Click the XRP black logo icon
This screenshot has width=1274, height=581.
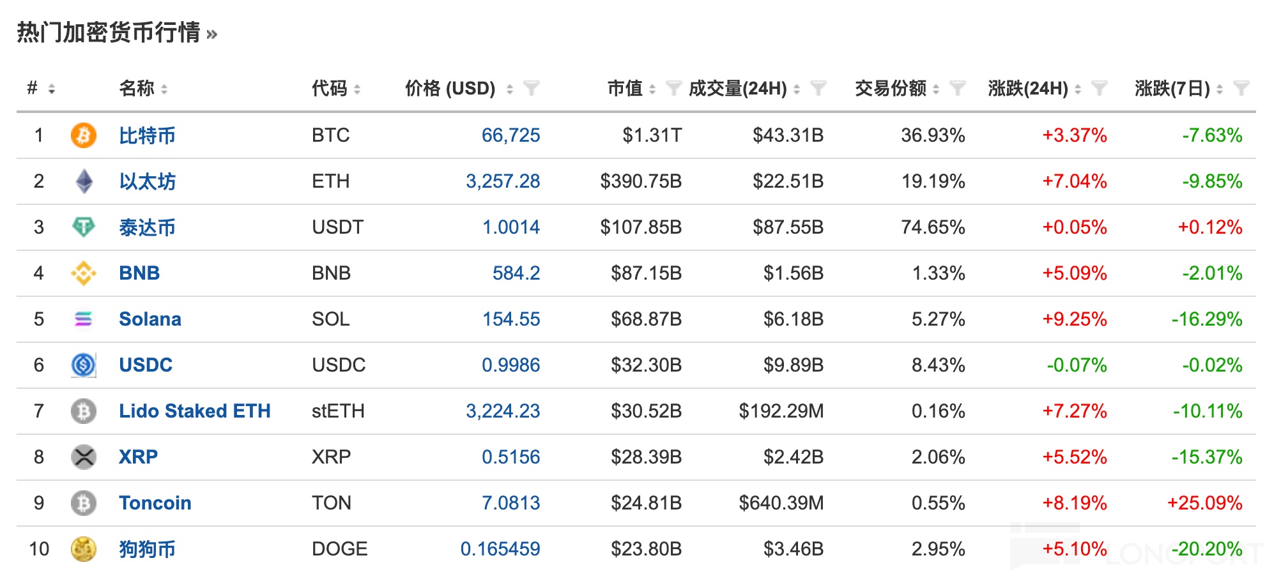(x=83, y=457)
